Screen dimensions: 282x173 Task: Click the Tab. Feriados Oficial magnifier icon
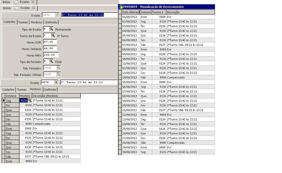59,74
